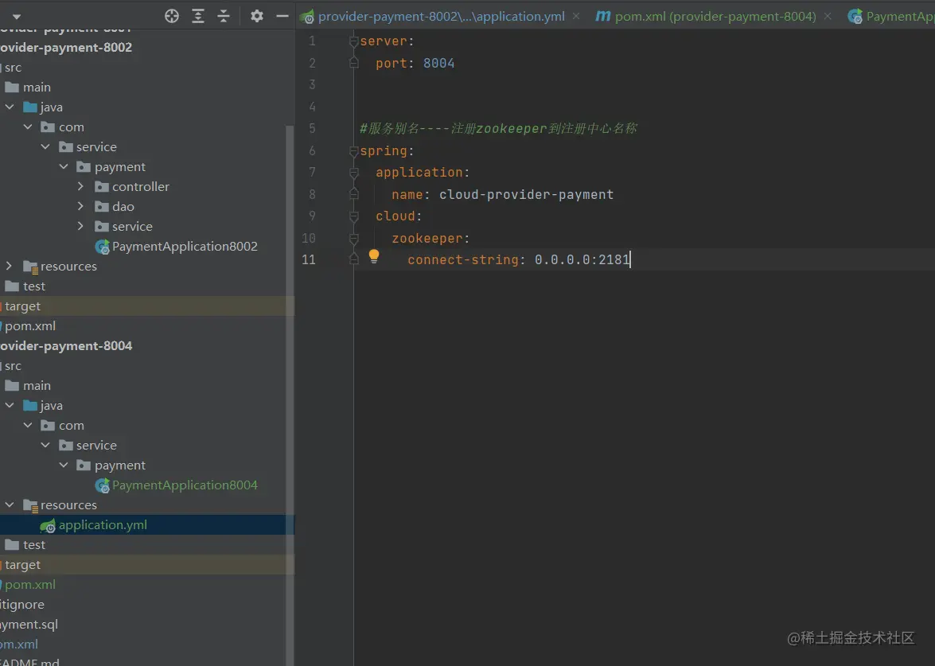Open project panel settings gear
The image size is (935, 666).
pos(256,16)
